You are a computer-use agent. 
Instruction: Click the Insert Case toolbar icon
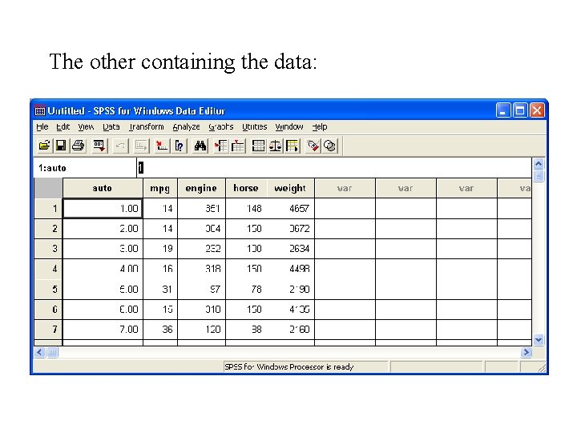coord(221,146)
